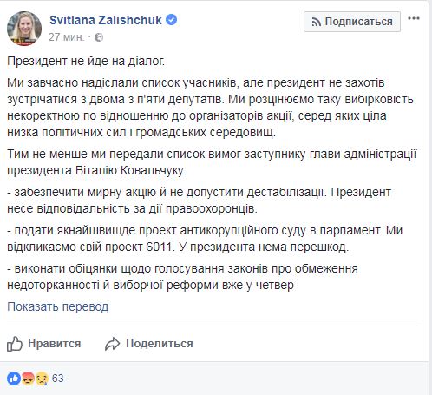Viewport: 432px width, 395px height.
Task: Open the 27 мин. timestamp link
Action: coord(67,37)
